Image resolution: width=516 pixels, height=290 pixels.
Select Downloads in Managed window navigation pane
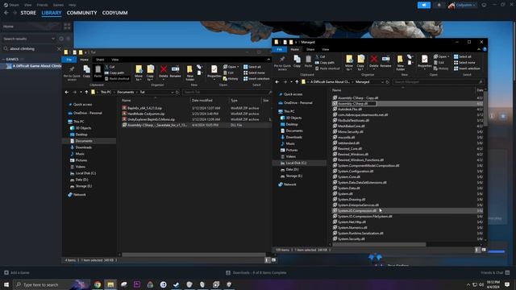point(293,137)
